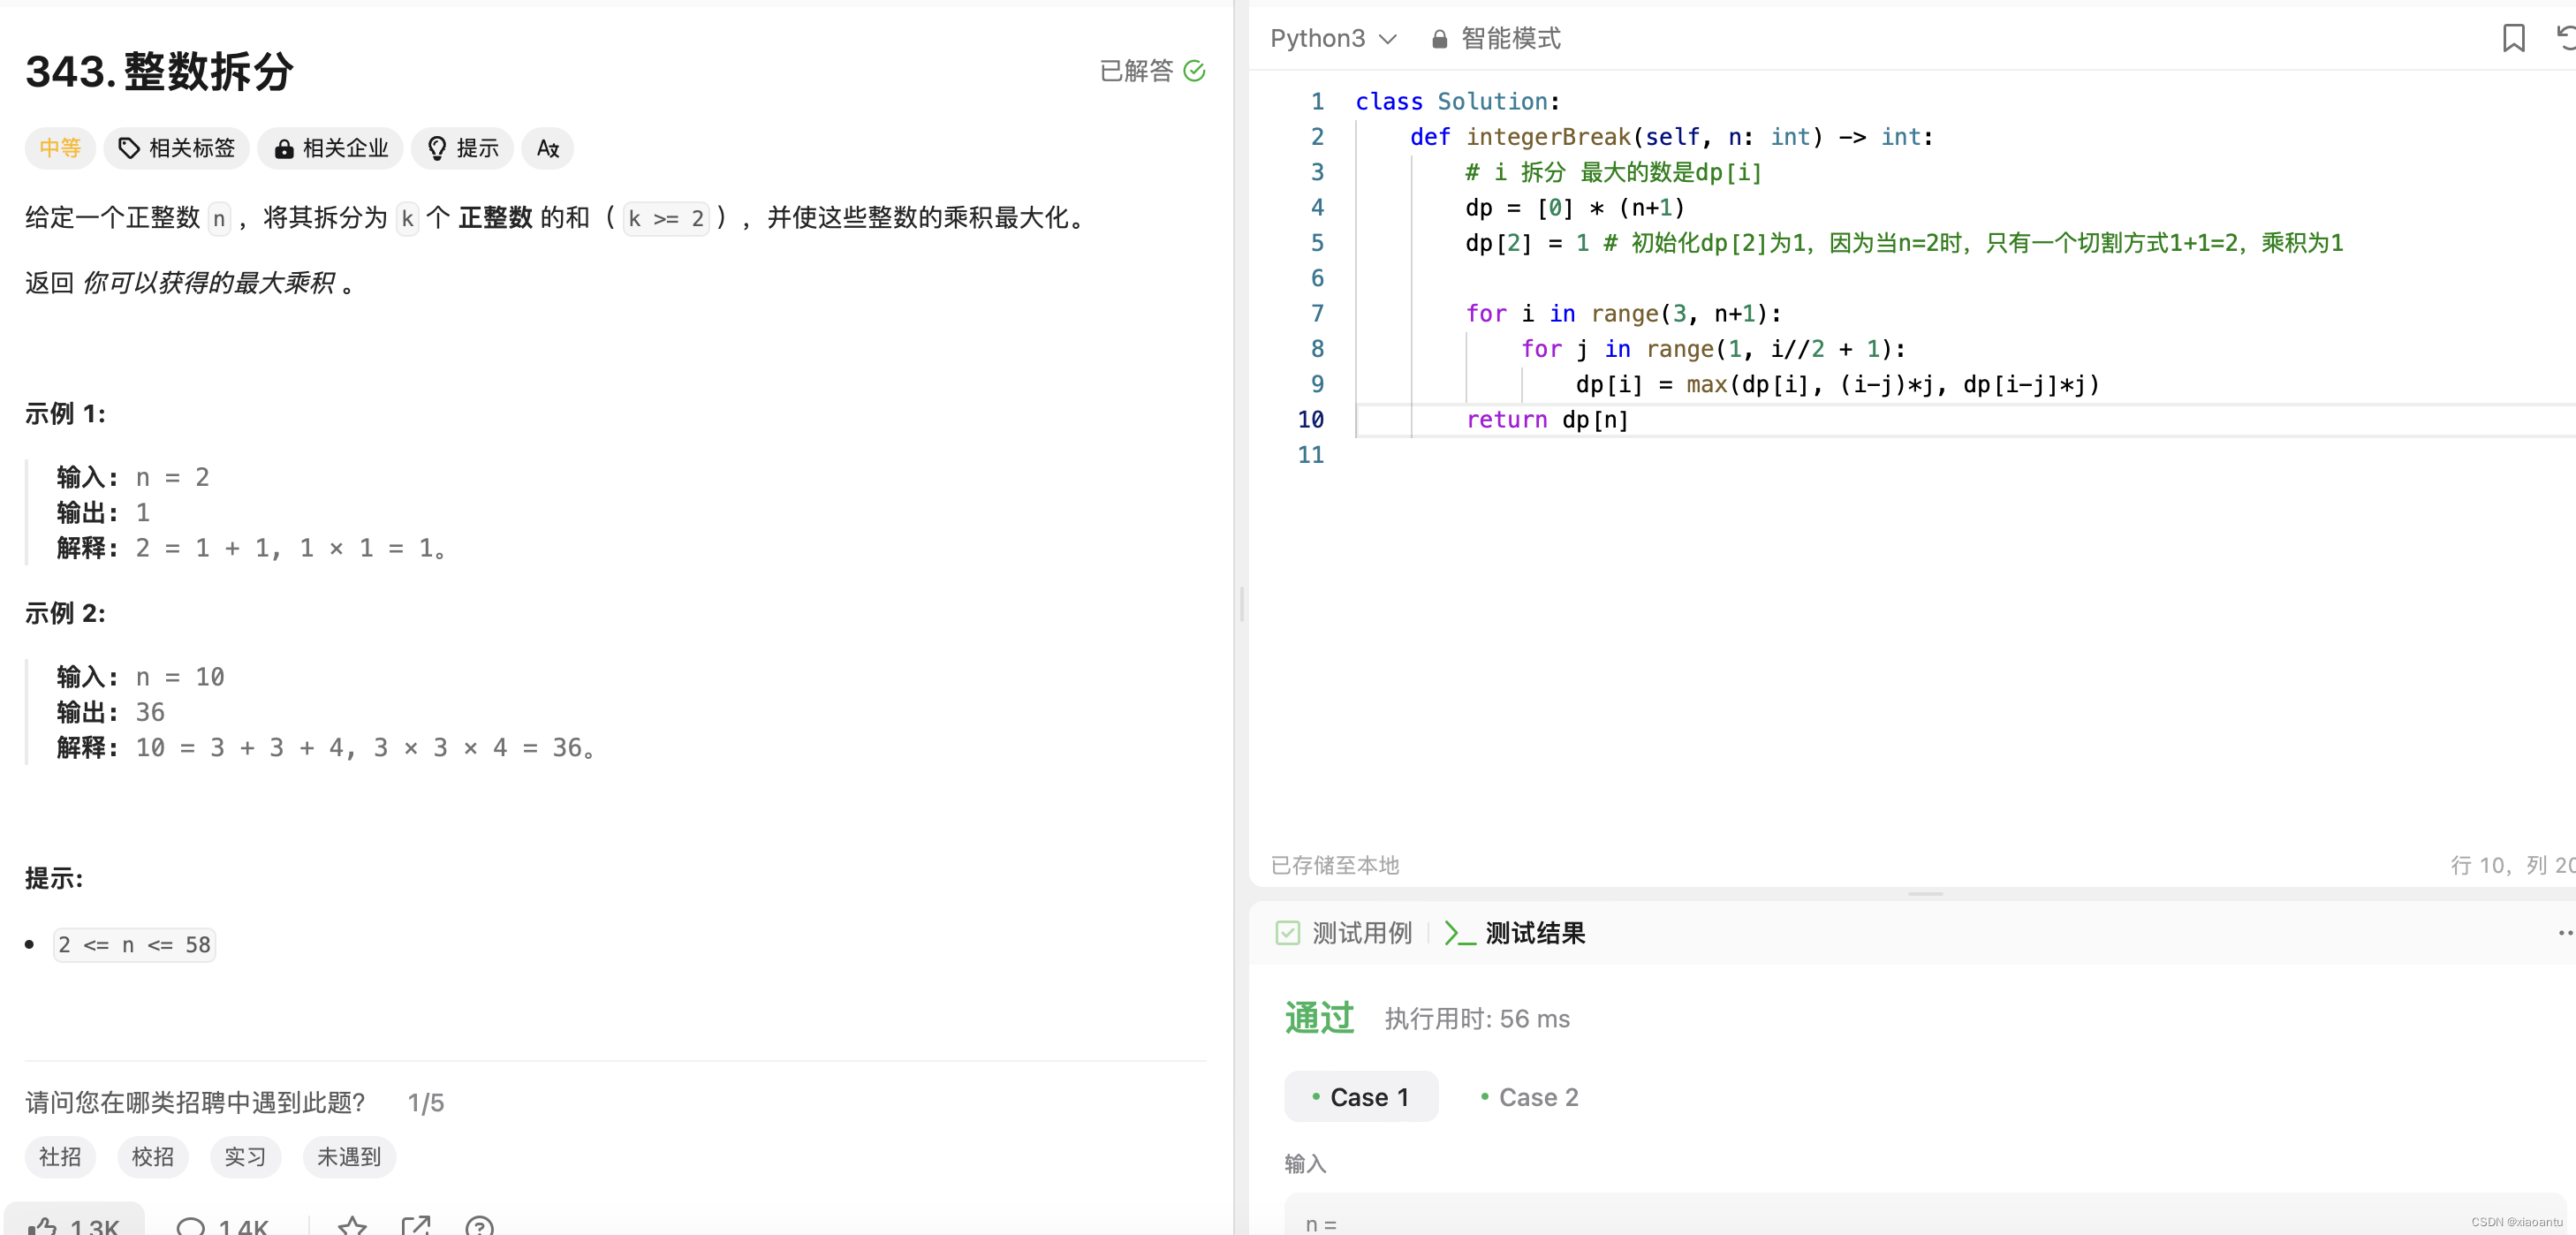Screen dimensions: 2576x1235
Task: Click the horizontal divider handle above test panel
Action: 1924,894
